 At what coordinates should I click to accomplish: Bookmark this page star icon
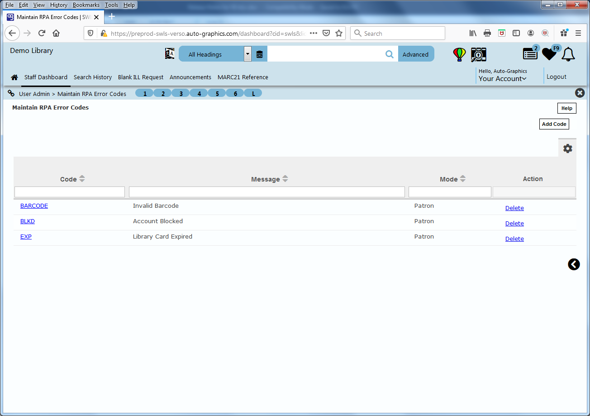click(339, 33)
